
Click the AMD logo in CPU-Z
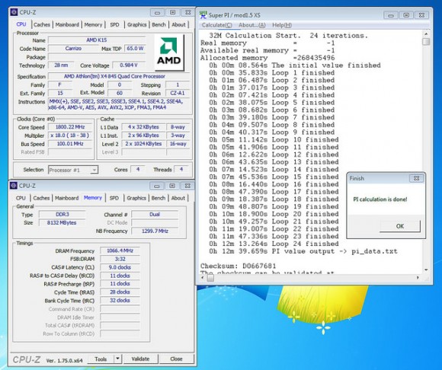click(x=169, y=53)
